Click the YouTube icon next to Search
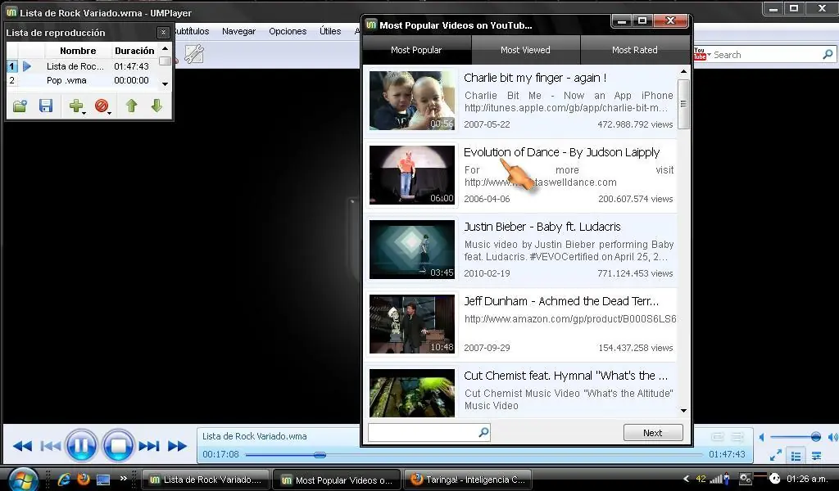The width and height of the screenshot is (839, 491). (x=700, y=53)
